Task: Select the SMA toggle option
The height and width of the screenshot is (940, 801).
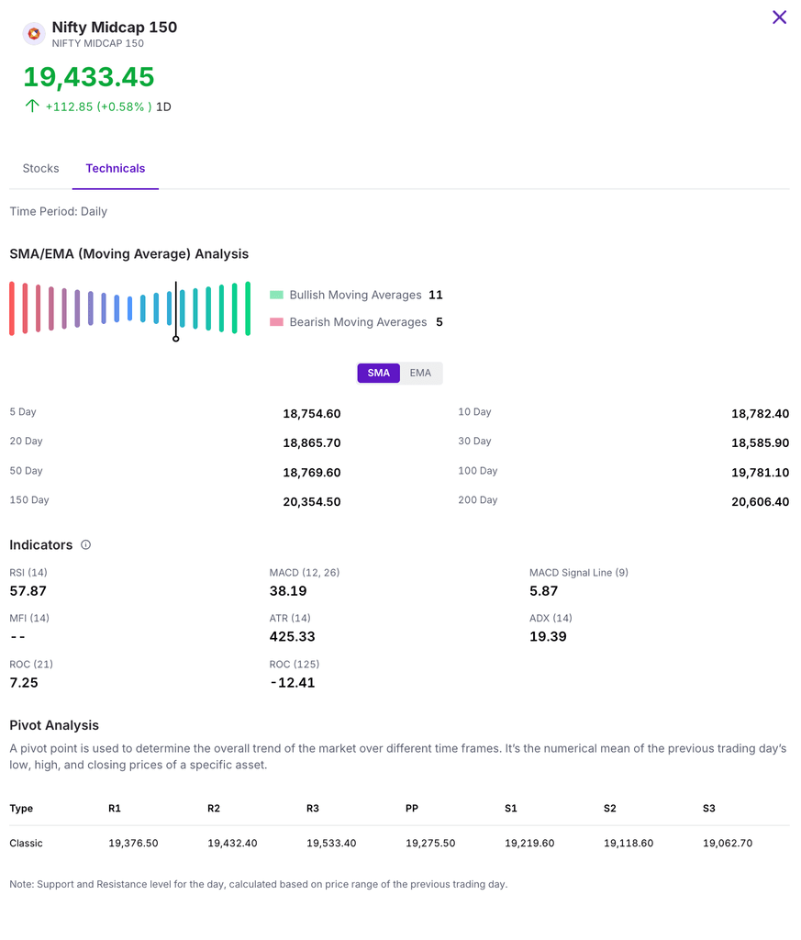Action: pyautogui.click(x=378, y=373)
